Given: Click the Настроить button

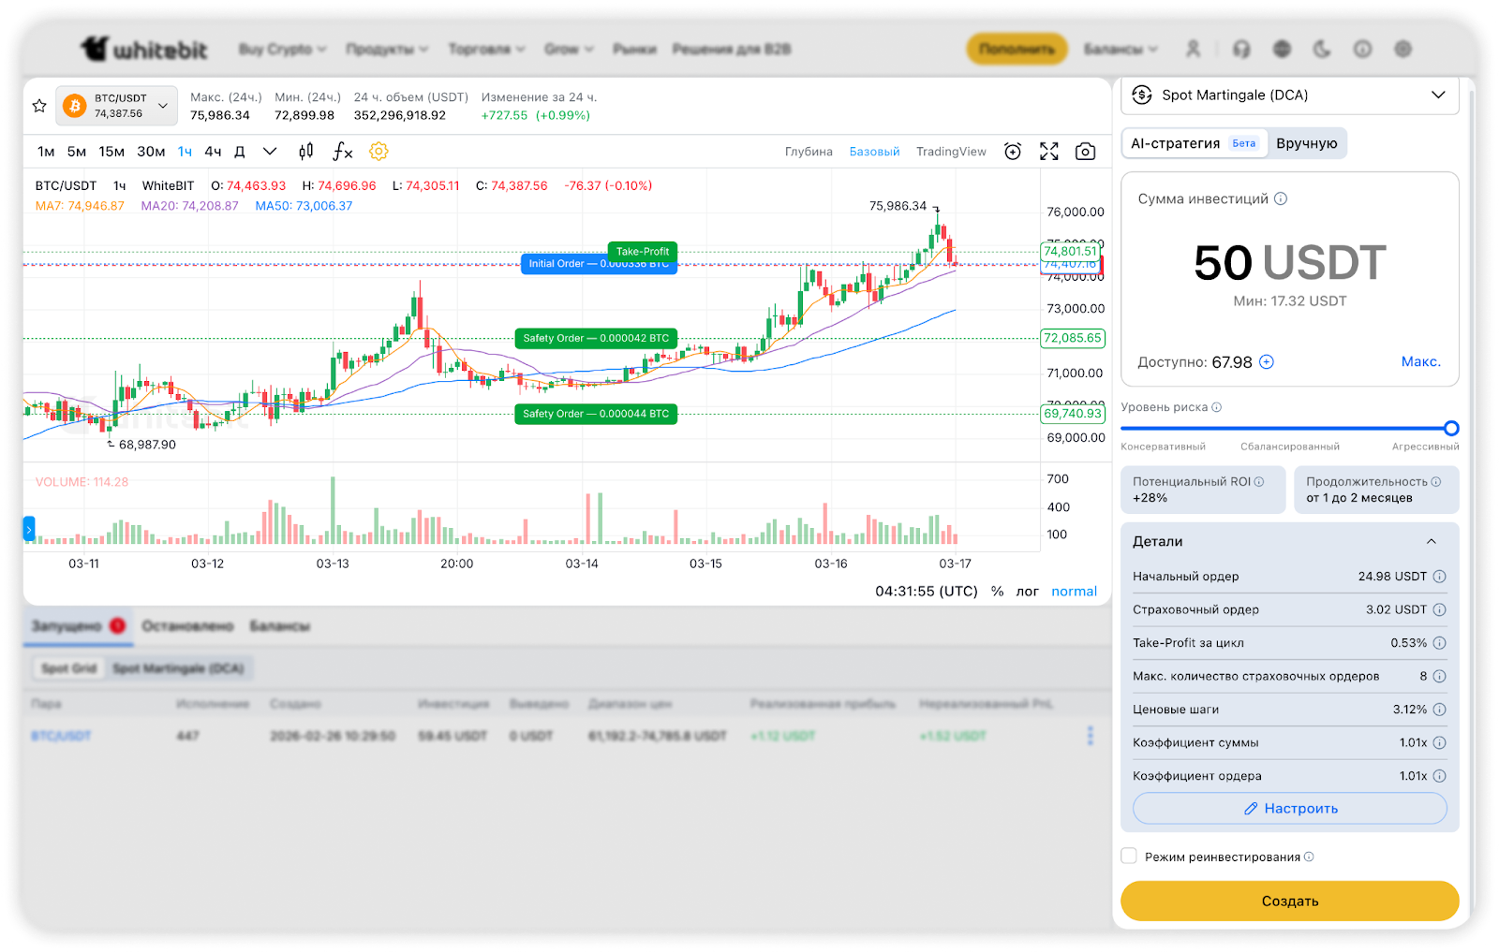Looking at the screenshot, I should coord(1289,809).
